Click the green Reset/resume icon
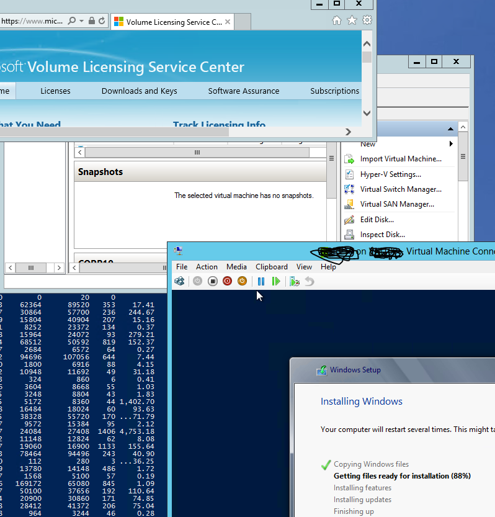Viewport: 495px width, 517px height. [x=276, y=281]
